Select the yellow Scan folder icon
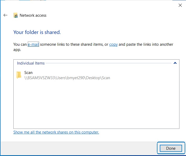The image size is (186, 156). coord(19,75)
